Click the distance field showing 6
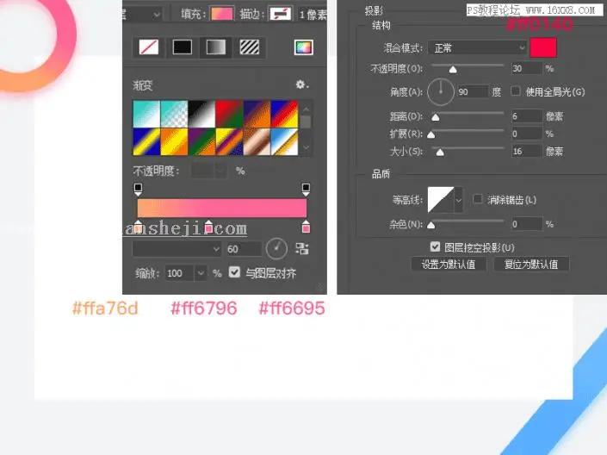Image resolution: width=607 pixels, height=455 pixels. pyautogui.click(x=526, y=115)
